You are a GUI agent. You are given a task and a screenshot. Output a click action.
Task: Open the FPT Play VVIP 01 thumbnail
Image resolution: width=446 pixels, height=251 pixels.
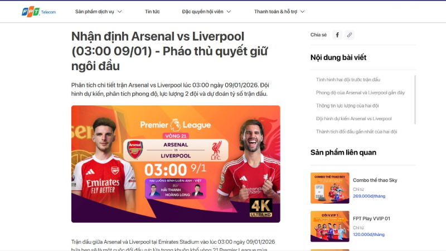329,227
